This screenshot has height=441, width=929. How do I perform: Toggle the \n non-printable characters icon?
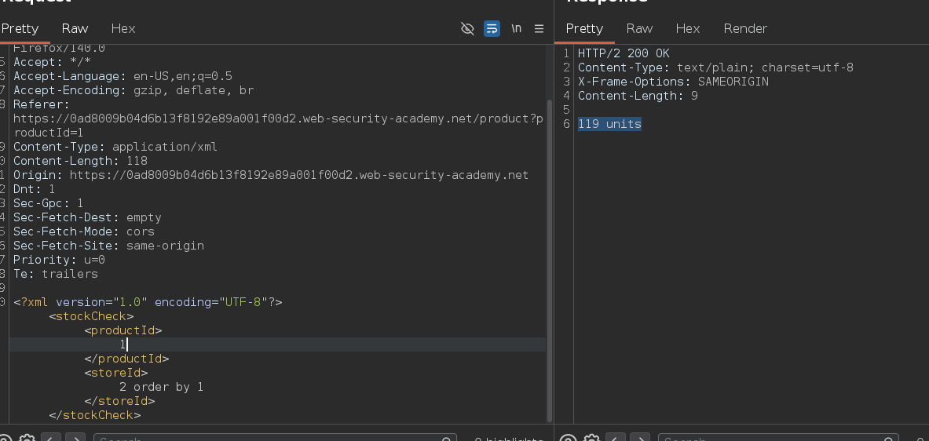(516, 28)
